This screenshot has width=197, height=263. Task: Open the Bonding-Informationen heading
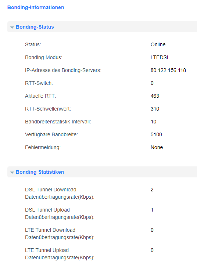36,8
